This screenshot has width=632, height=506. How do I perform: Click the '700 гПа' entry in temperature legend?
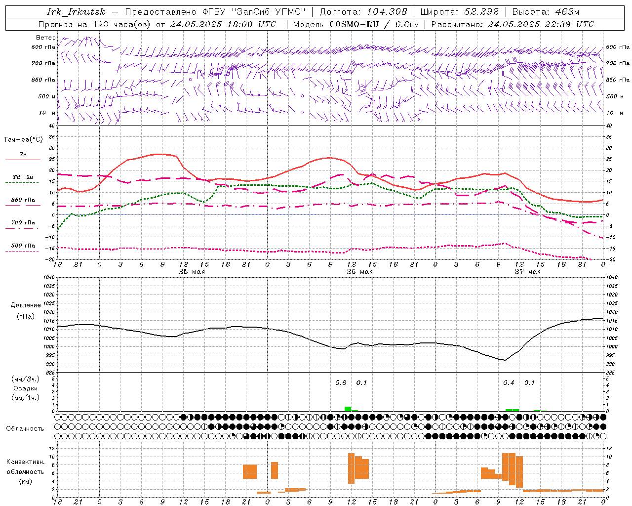point(23,222)
